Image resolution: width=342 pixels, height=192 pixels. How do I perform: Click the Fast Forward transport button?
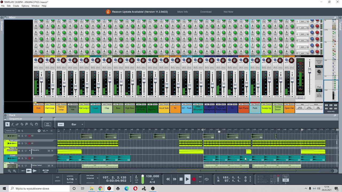click(x=174, y=179)
